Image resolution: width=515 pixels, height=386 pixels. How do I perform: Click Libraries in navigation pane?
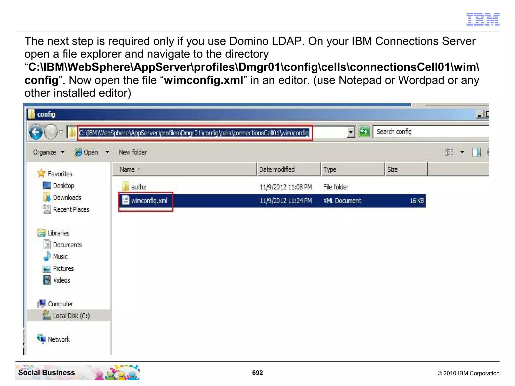pyautogui.click(x=53, y=233)
